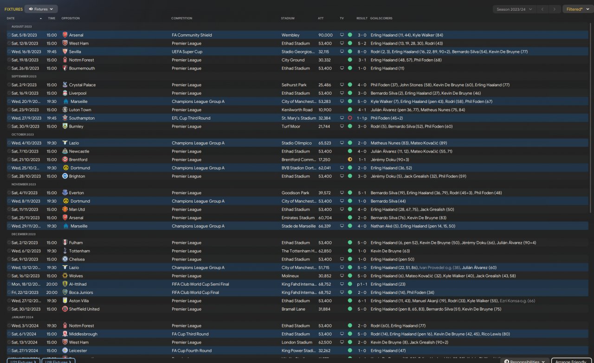Screen dimensions: 594x363
Task: Click the green win indicator for Man Utd
Action: tap(350, 210)
